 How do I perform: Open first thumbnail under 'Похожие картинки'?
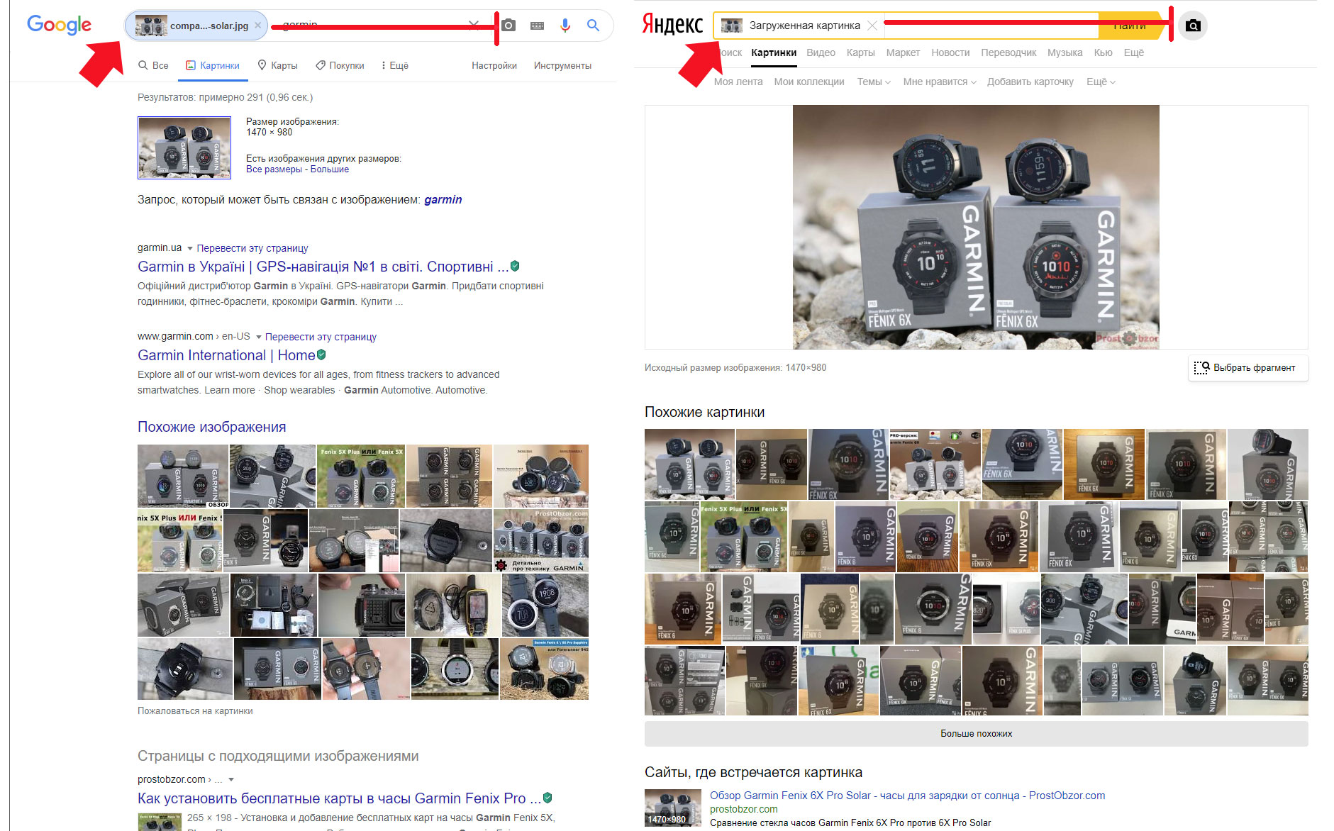tap(689, 464)
